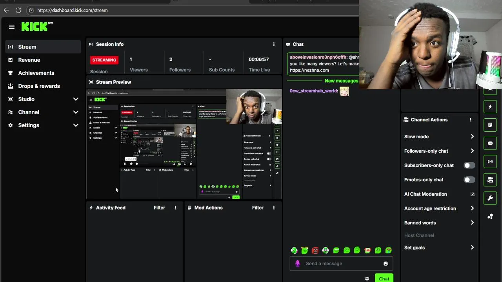502x282 pixels.
Task: Click the broadcast signal widget icon in the right rail
Action: click(490, 161)
